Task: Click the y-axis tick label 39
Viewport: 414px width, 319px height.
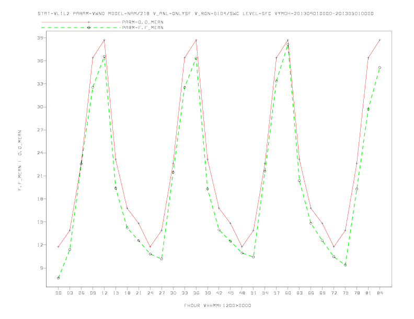Action: (40, 38)
